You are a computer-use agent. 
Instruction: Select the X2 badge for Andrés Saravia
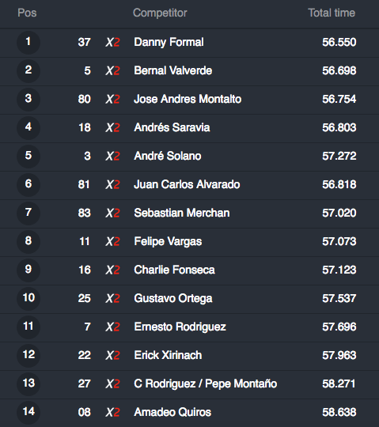coord(112,128)
